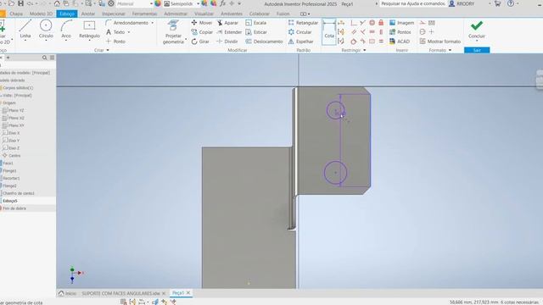Click the Arredondamento fillet tool

pyautogui.click(x=126, y=23)
